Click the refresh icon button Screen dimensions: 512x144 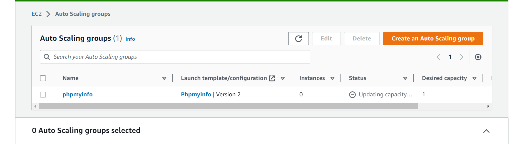(298, 38)
